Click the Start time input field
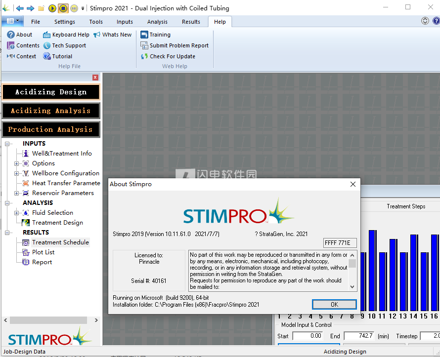The height and width of the screenshot is (357, 440). tap(308, 336)
